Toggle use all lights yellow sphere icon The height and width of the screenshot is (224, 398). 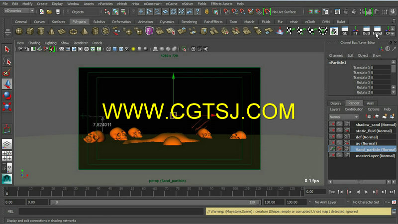[x=133, y=49]
